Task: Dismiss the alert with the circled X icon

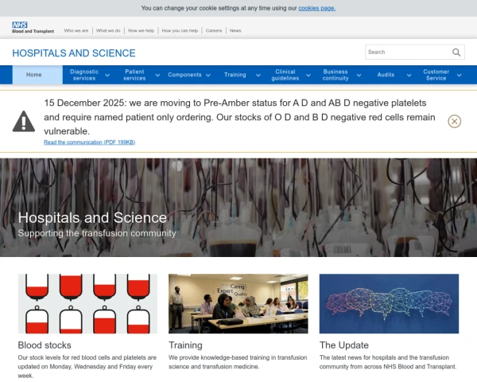Action: (454, 121)
